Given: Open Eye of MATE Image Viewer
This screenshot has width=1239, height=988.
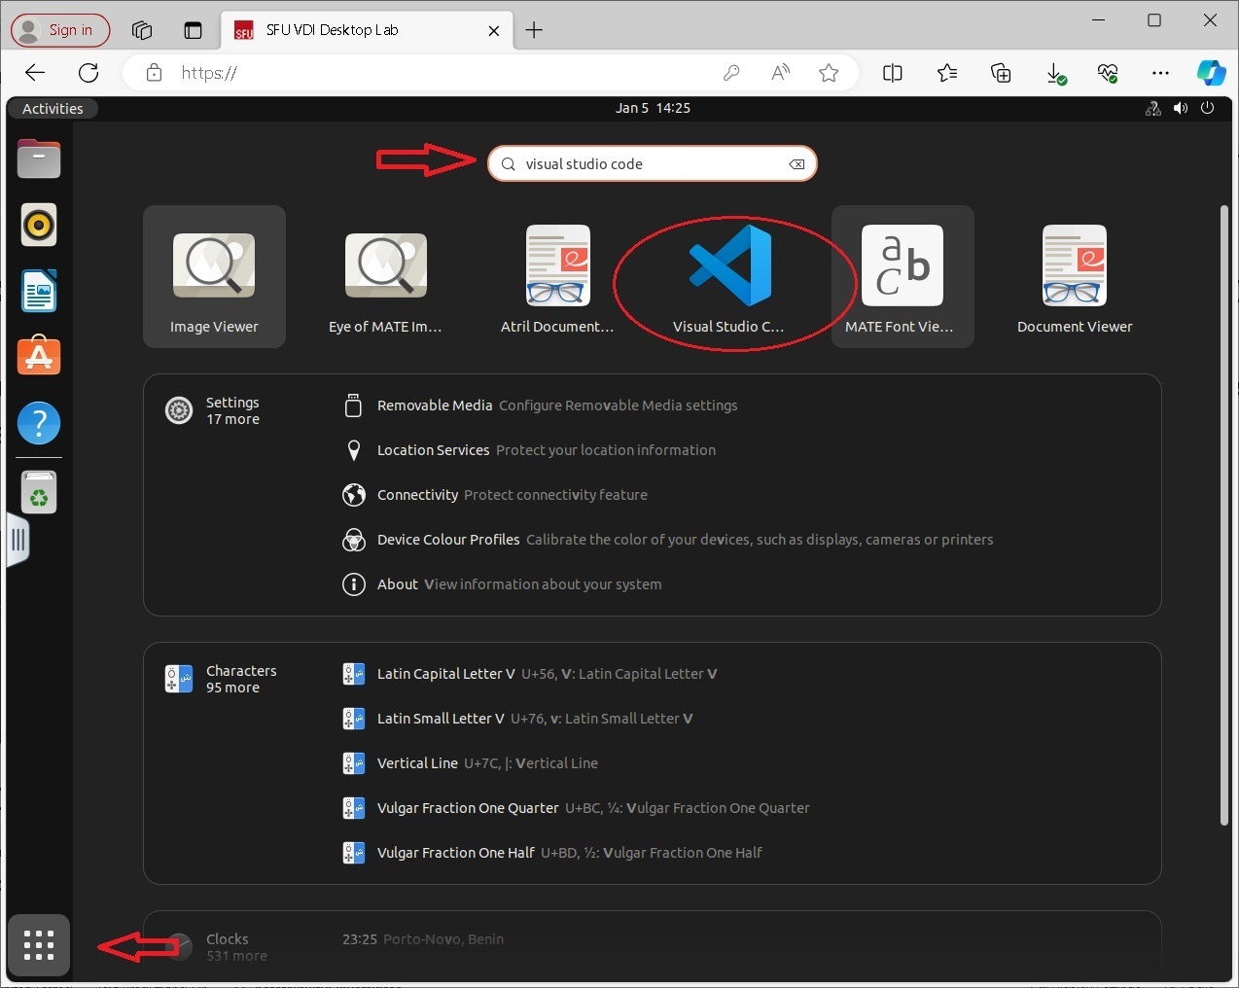Looking at the screenshot, I should pos(385,277).
